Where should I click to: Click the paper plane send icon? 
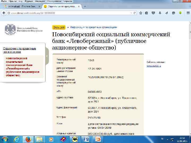coord(167,13)
